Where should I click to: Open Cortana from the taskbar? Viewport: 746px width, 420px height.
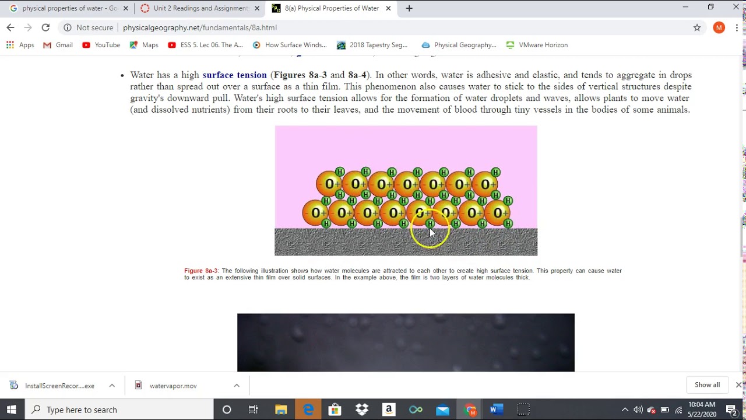coord(227,409)
